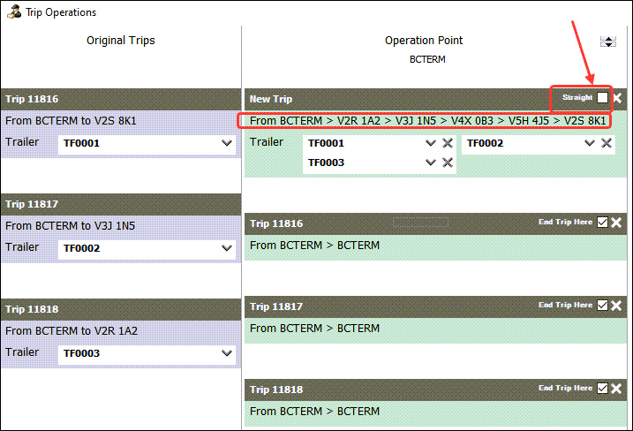Remove trailer TF0003 from New Trip
Screen dimensions: 633x431
(x=448, y=163)
